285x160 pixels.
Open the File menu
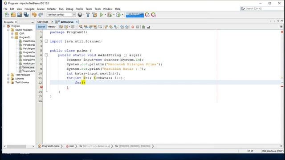click(x=5, y=9)
